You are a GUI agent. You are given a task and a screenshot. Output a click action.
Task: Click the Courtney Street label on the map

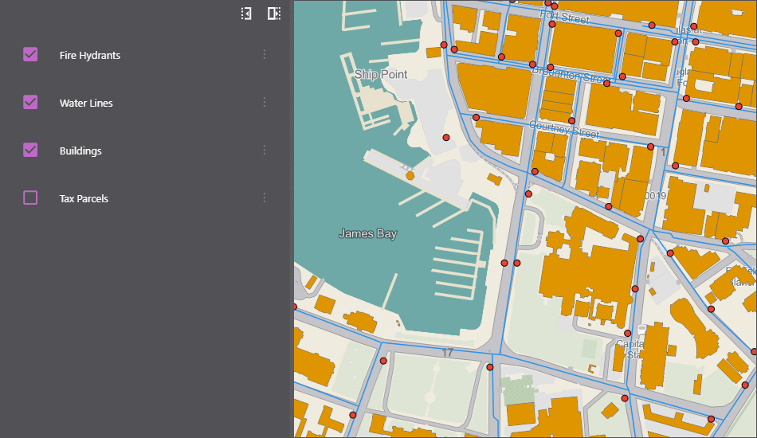pyautogui.click(x=563, y=128)
